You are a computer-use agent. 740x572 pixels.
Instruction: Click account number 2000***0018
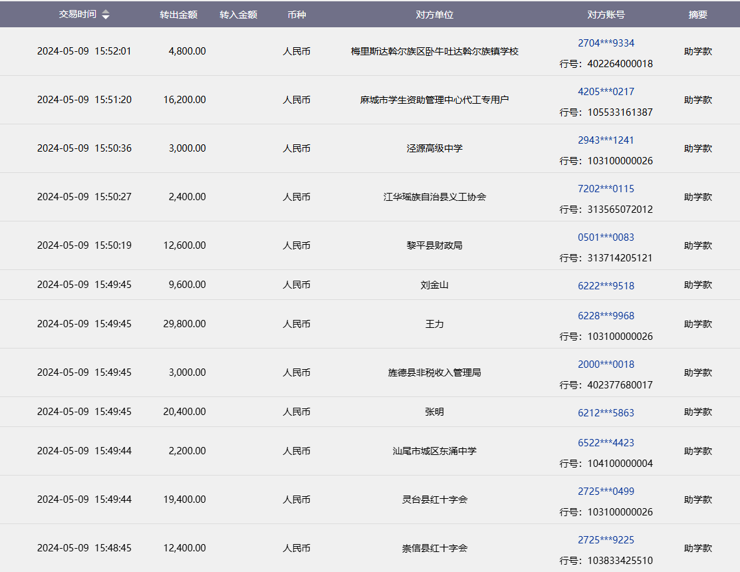point(606,364)
